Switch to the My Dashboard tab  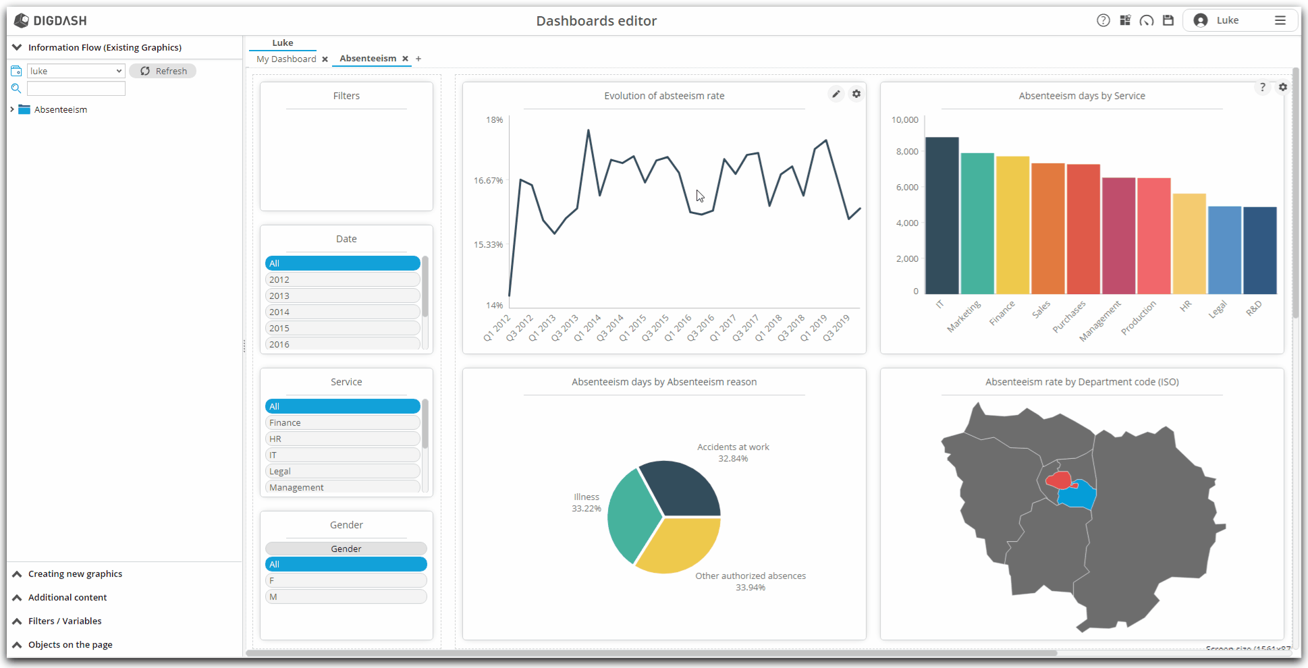286,59
